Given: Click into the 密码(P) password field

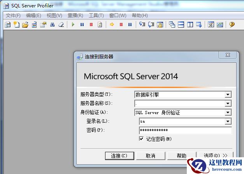Looking at the screenshot, I should coord(185,130).
